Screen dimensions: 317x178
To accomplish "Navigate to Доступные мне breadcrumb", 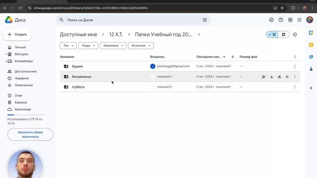I will [x=78, y=35].
